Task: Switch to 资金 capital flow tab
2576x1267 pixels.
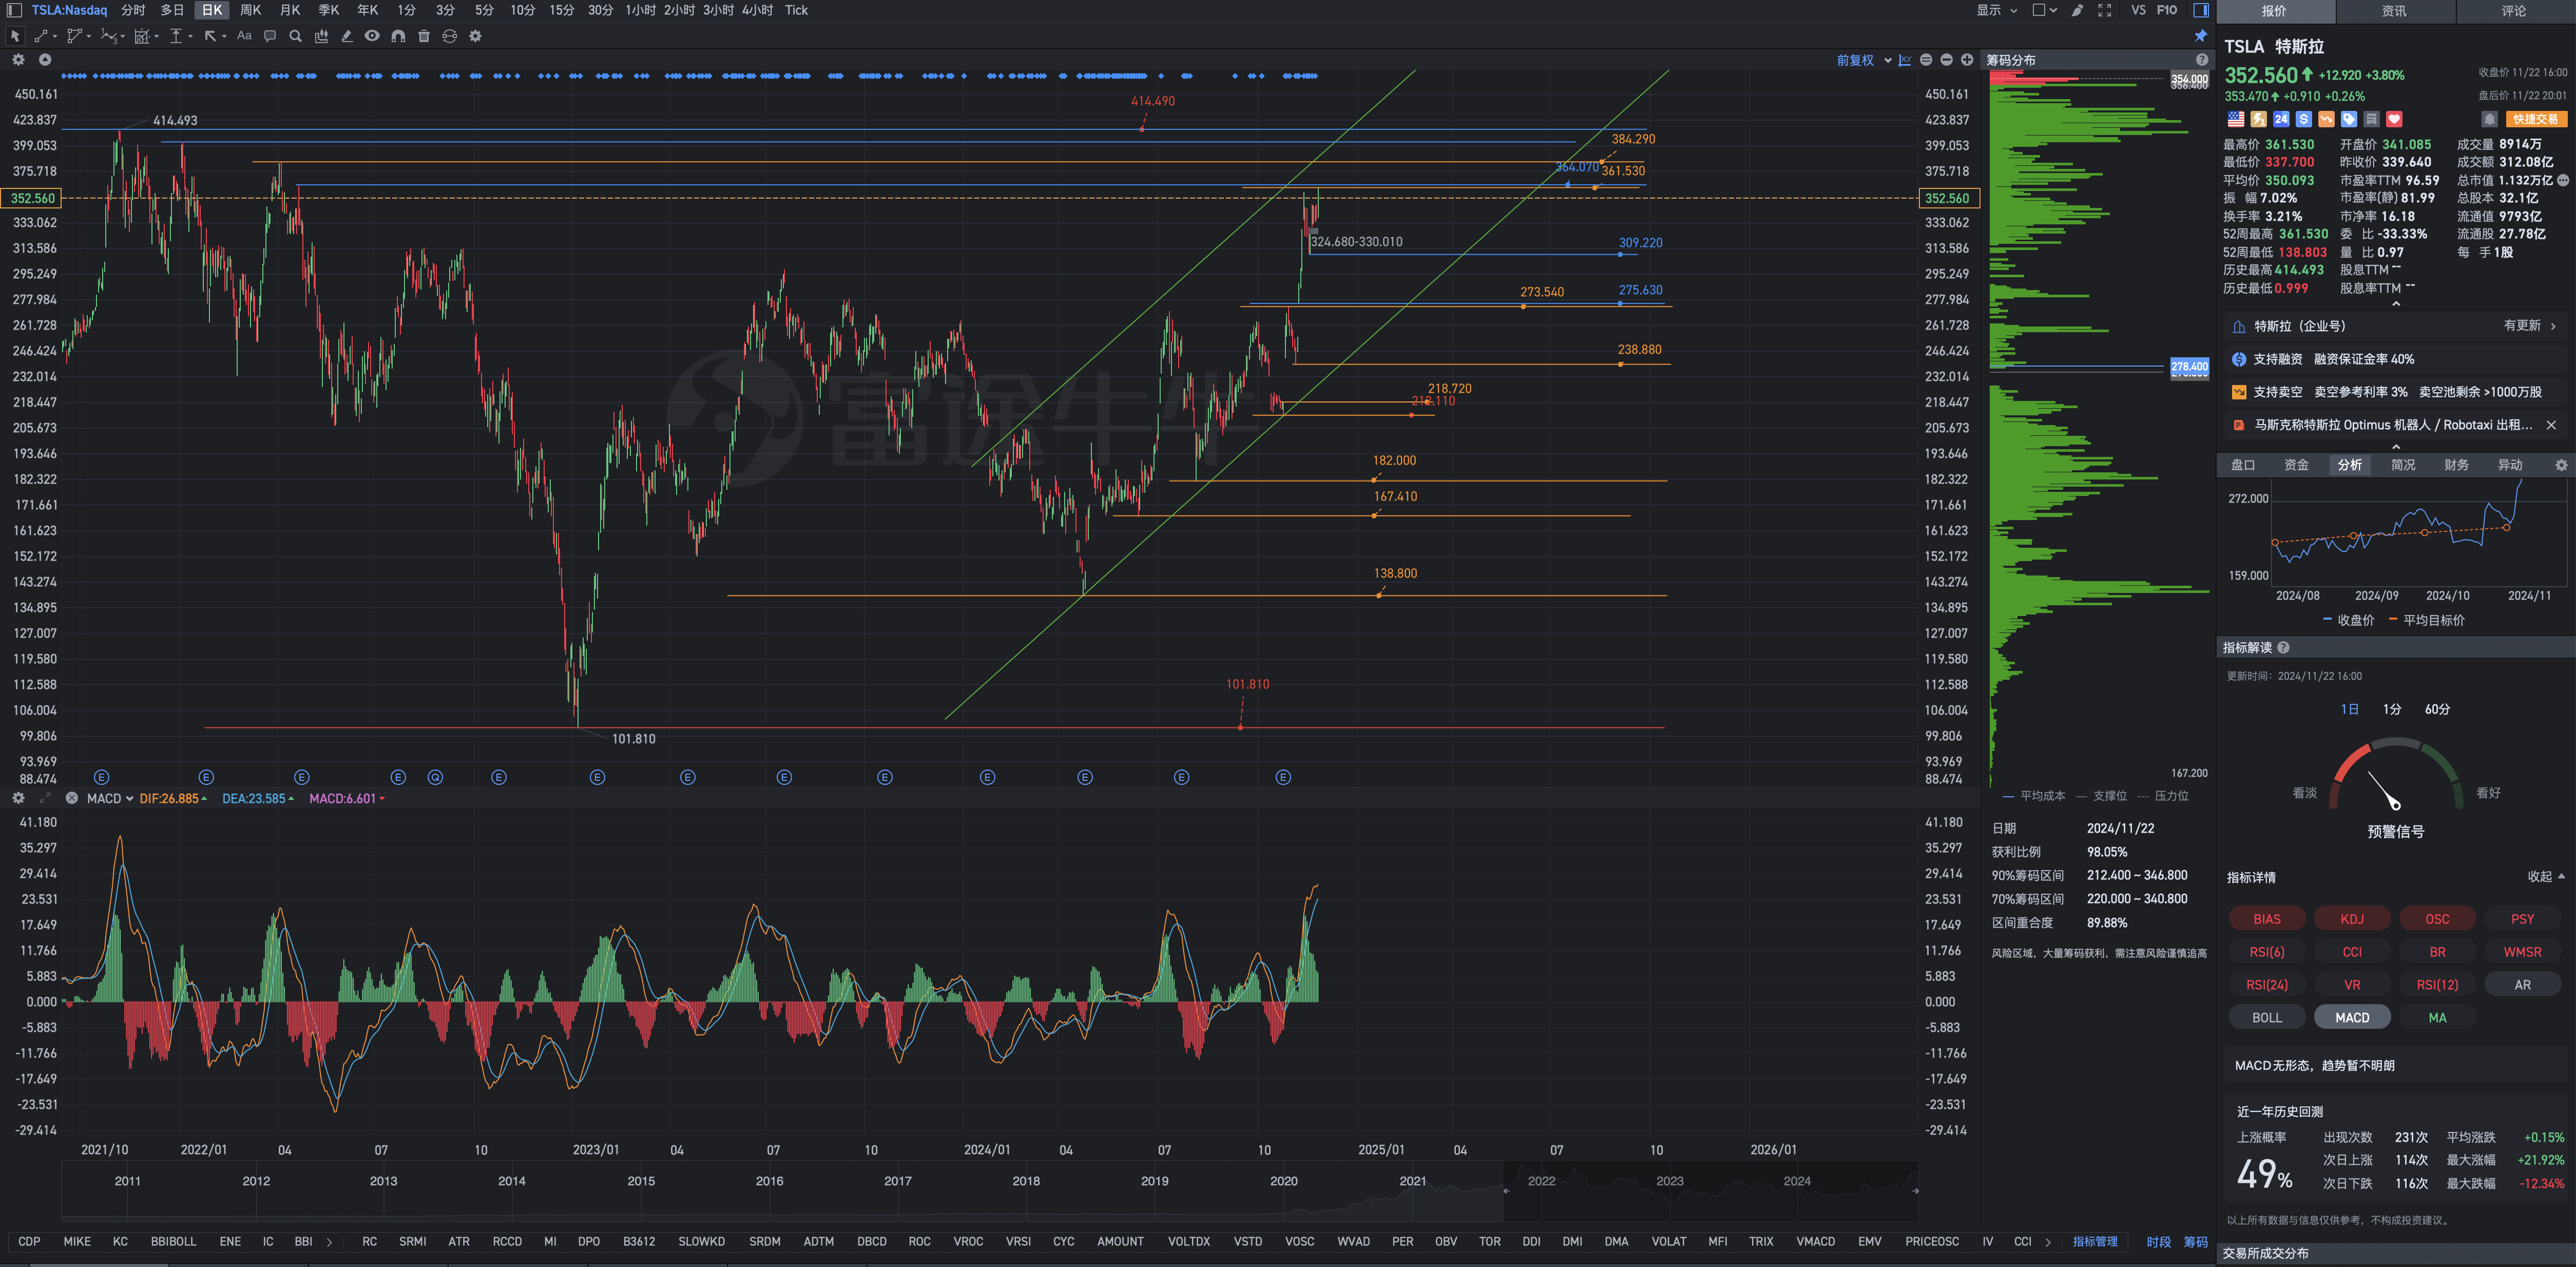Action: [x=2296, y=465]
